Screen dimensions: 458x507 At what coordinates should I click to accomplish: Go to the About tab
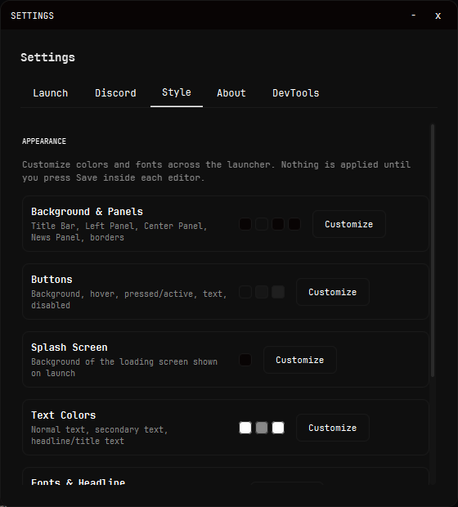(x=231, y=93)
